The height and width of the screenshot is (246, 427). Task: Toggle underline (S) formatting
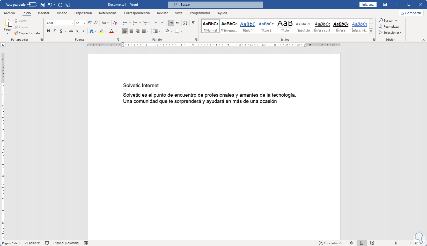point(61,31)
